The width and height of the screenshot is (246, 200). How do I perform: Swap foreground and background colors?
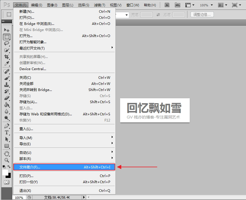9,167
